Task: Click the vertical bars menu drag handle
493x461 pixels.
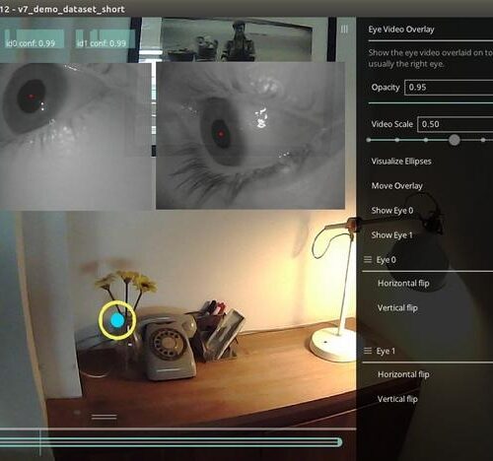Action: [344, 30]
